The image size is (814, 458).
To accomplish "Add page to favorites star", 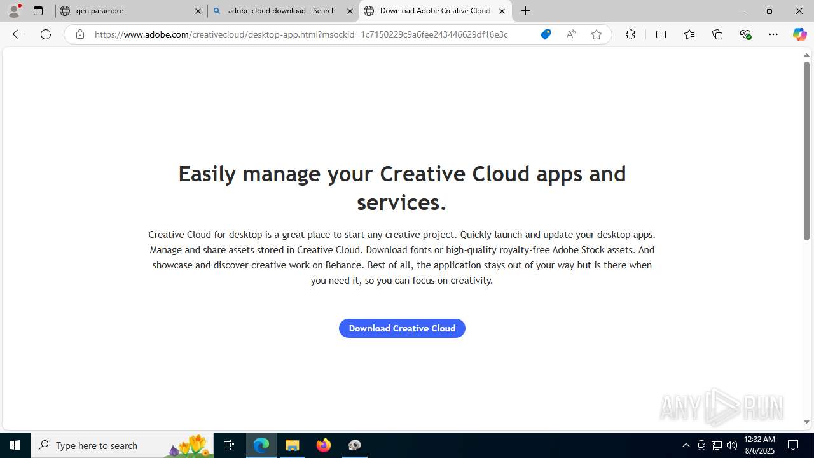I will [597, 34].
